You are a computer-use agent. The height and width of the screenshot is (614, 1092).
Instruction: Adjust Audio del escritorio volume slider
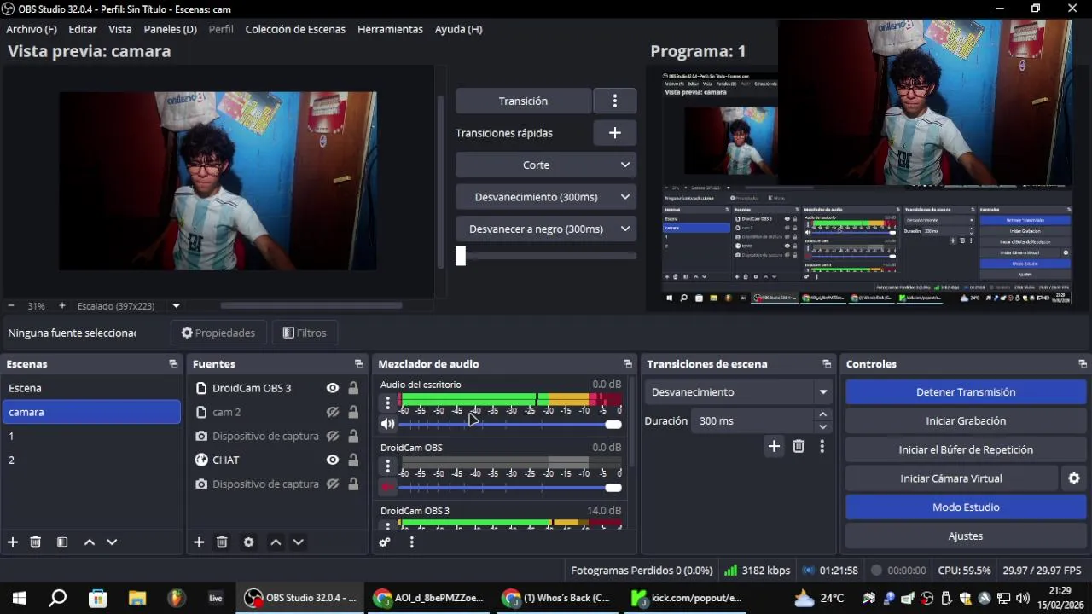tap(510, 424)
